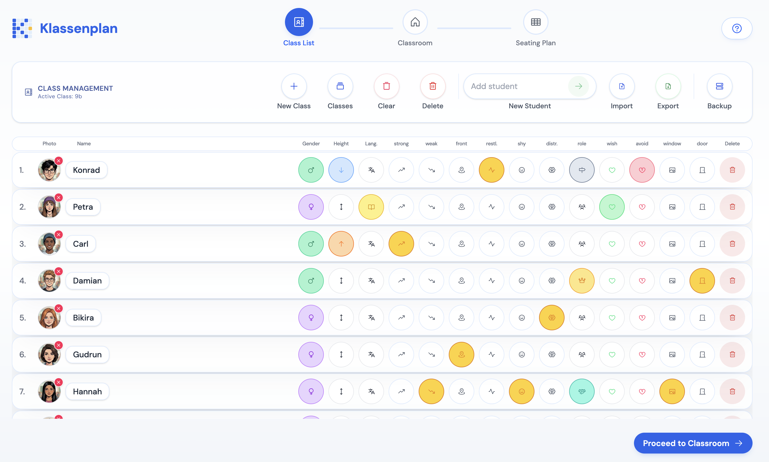The height and width of the screenshot is (462, 769).
Task: Click the Clear trash icon
Action: (x=386, y=86)
